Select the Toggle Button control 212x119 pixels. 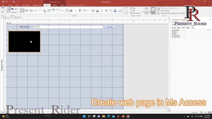click(80, 11)
